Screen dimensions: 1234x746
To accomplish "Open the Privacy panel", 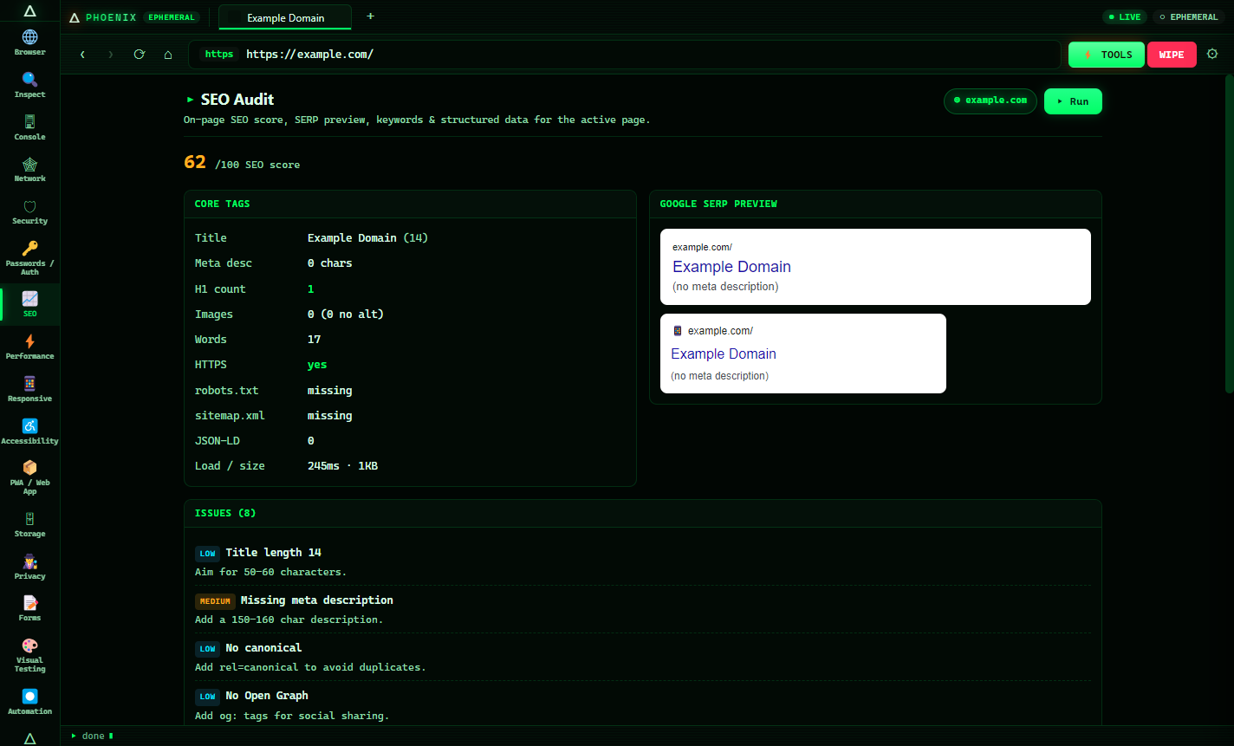I will coord(29,567).
